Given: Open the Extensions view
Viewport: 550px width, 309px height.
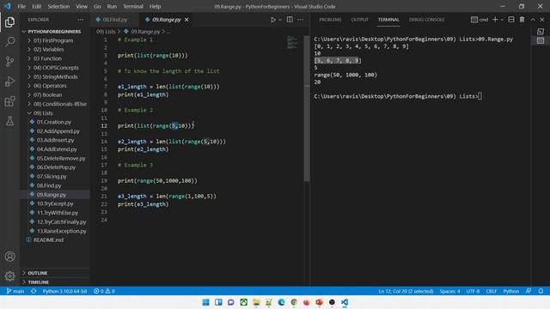Looking at the screenshot, I should coord(9,101).
